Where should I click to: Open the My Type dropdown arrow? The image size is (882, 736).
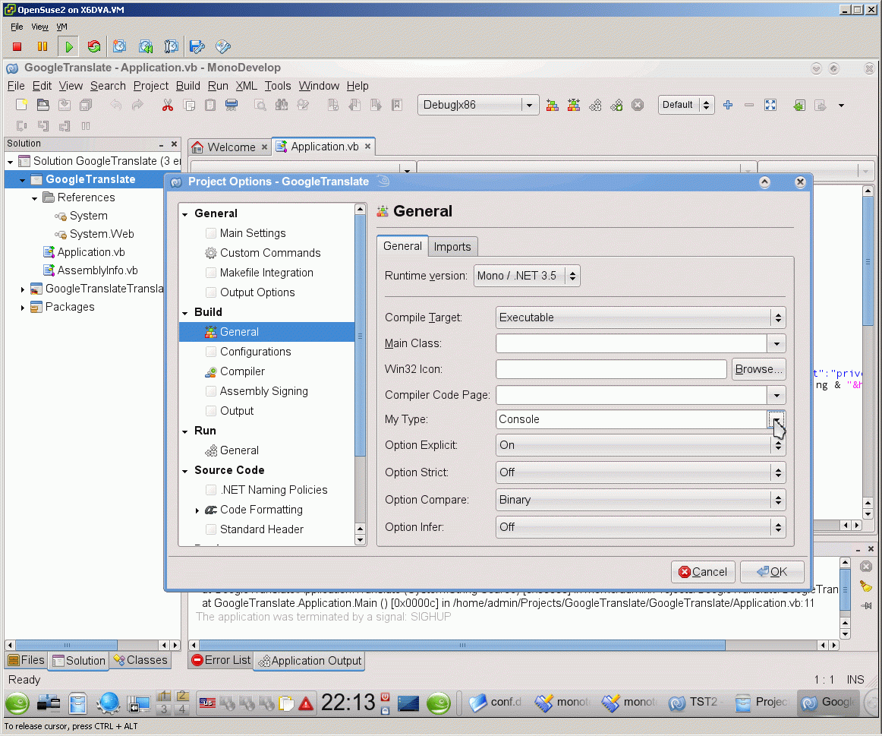pos(776,420)
